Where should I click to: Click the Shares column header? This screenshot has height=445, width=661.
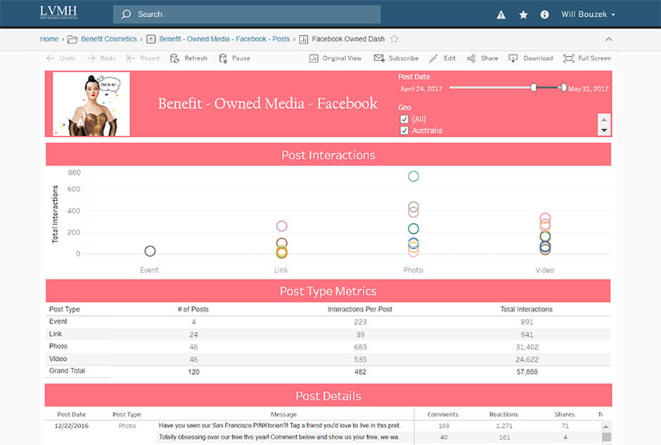(565, 414)
